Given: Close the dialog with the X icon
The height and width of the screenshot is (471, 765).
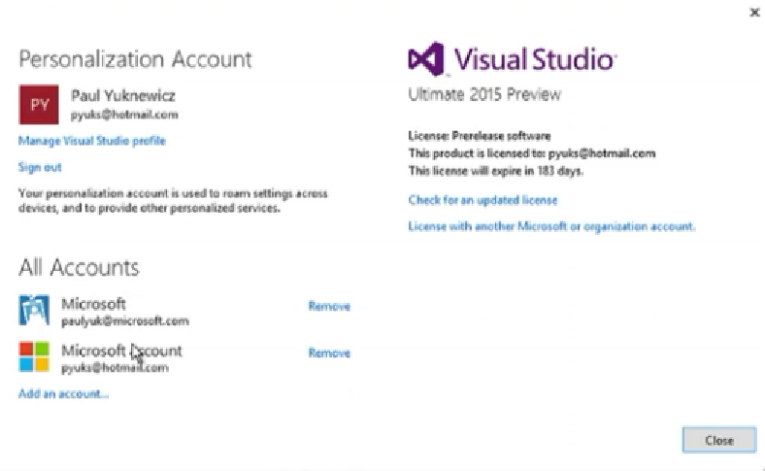Looking at the screenshot, I should pyautogui.click(x=754, y=13).
